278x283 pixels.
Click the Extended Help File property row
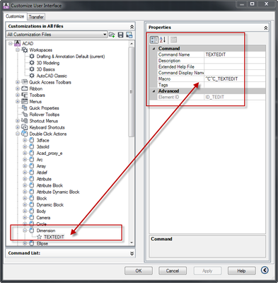point(212,67)
